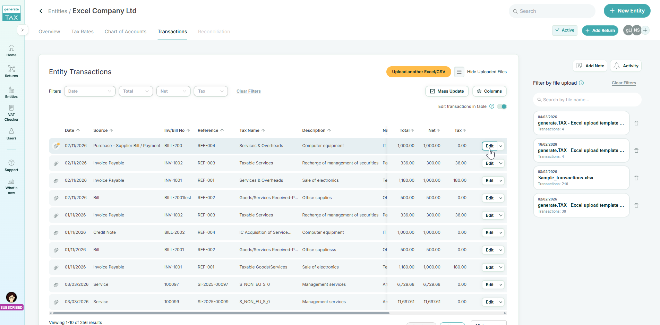Open VAT Checker from sidebar
Image resolution: width=660 pixels, height=325 pixels.
pos(11,113)
